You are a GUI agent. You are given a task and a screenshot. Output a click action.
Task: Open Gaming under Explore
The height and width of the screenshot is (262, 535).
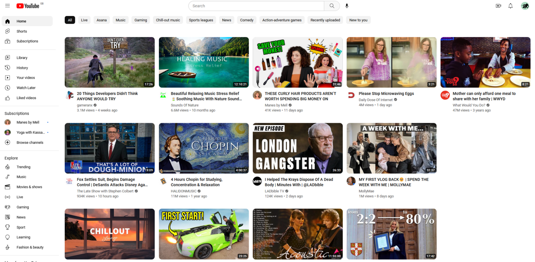coord(22,207)
